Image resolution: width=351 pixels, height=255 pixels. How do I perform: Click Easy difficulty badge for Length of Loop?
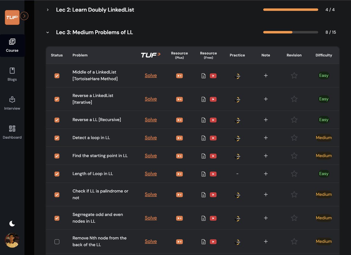point(324,174)
